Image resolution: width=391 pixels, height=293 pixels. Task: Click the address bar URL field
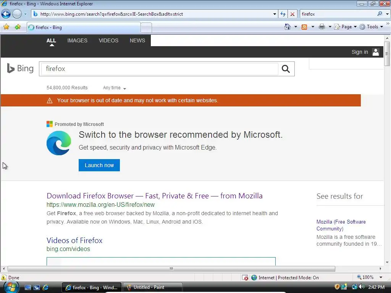[152, 14]
